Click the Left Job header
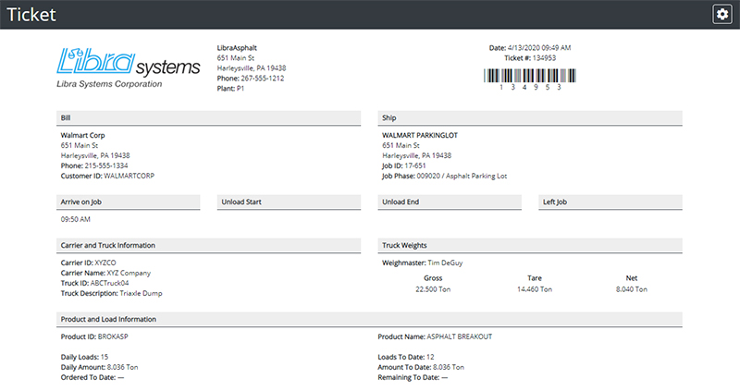The image size is (740, 391). 610,202
